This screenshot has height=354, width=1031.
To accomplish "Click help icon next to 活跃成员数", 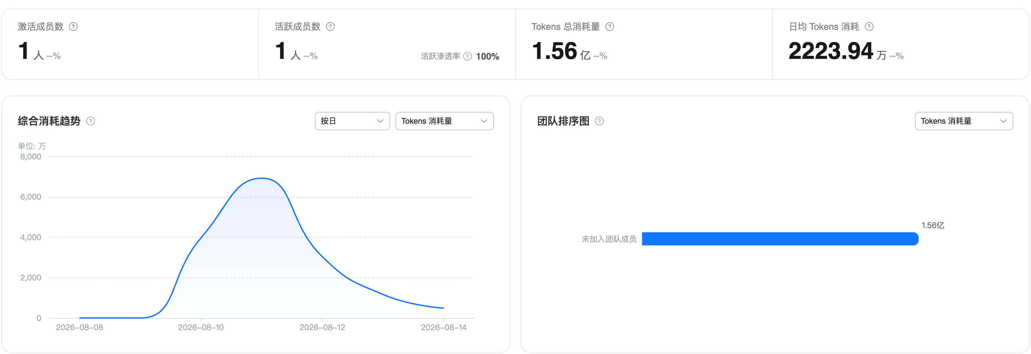I will 330,27.
